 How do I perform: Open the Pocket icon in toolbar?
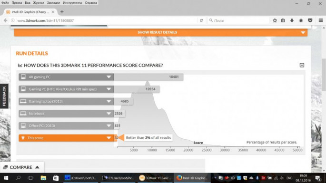pos(310,20)
